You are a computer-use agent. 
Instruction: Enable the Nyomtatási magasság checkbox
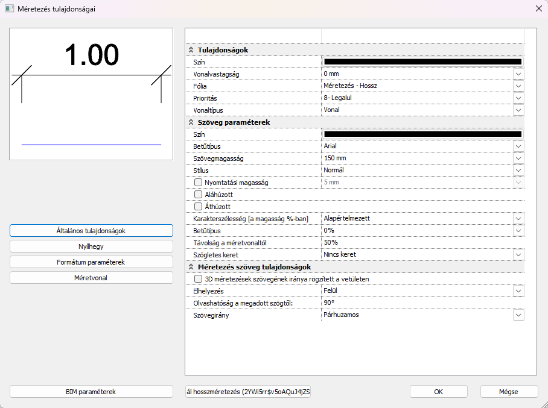click(198, 183)
